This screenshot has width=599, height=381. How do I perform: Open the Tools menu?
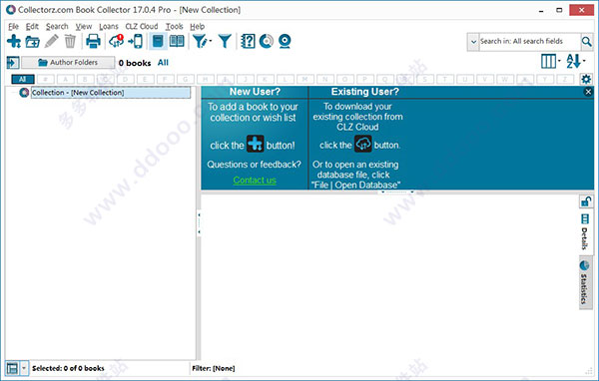tap(174, 26)
